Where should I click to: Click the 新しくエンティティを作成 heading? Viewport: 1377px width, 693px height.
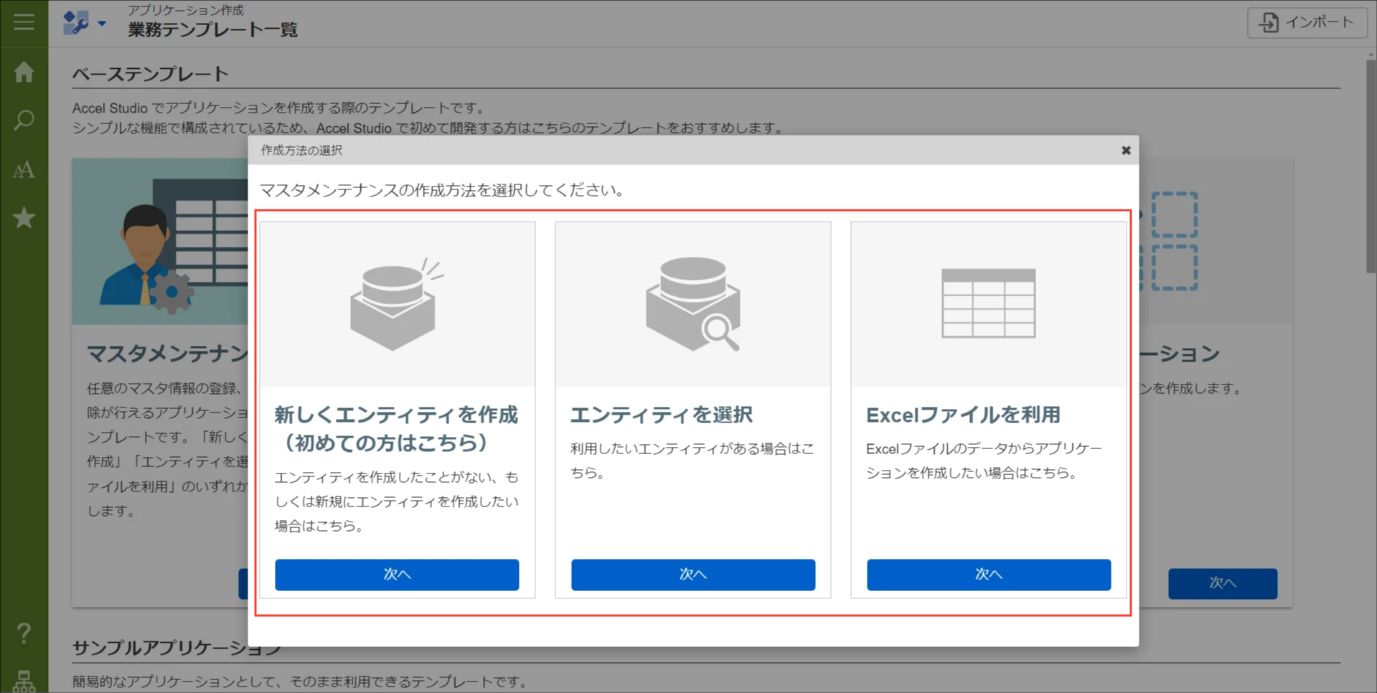pos(396,428)
